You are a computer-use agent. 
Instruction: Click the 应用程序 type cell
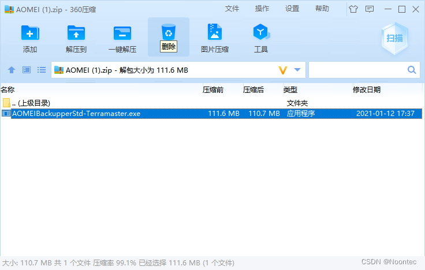coord(301,114)
